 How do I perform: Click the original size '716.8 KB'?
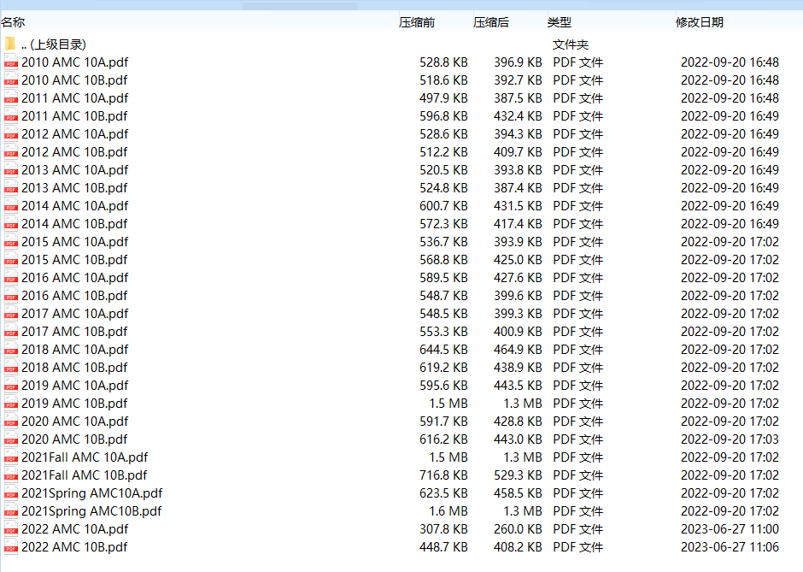tap(443, 475)
